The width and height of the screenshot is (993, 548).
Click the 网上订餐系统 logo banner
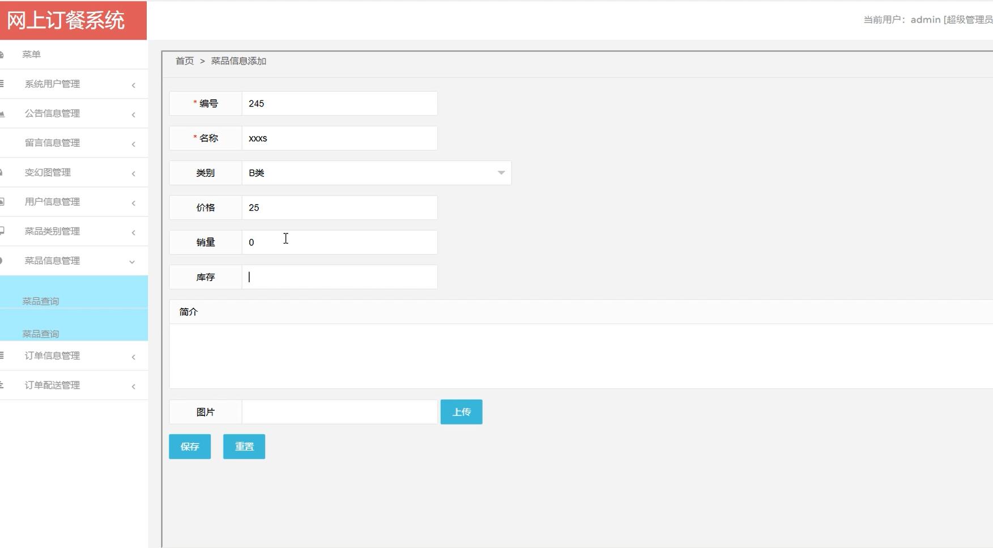66,20
